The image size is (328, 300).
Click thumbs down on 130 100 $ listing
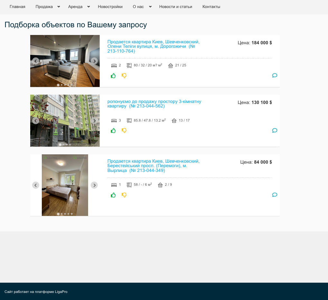click(x=124, y=131)
